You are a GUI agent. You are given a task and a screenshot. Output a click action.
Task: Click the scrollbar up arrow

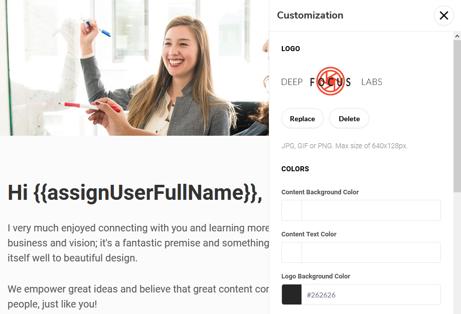point(457,36)
